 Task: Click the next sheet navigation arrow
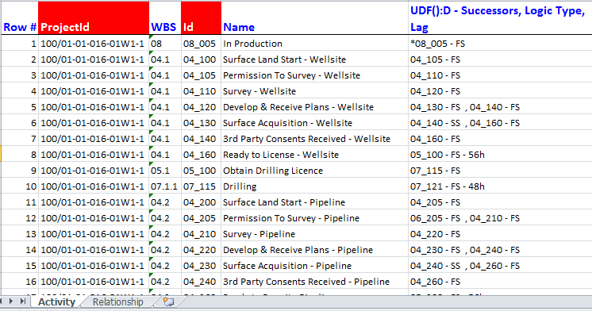pos(11,301)
